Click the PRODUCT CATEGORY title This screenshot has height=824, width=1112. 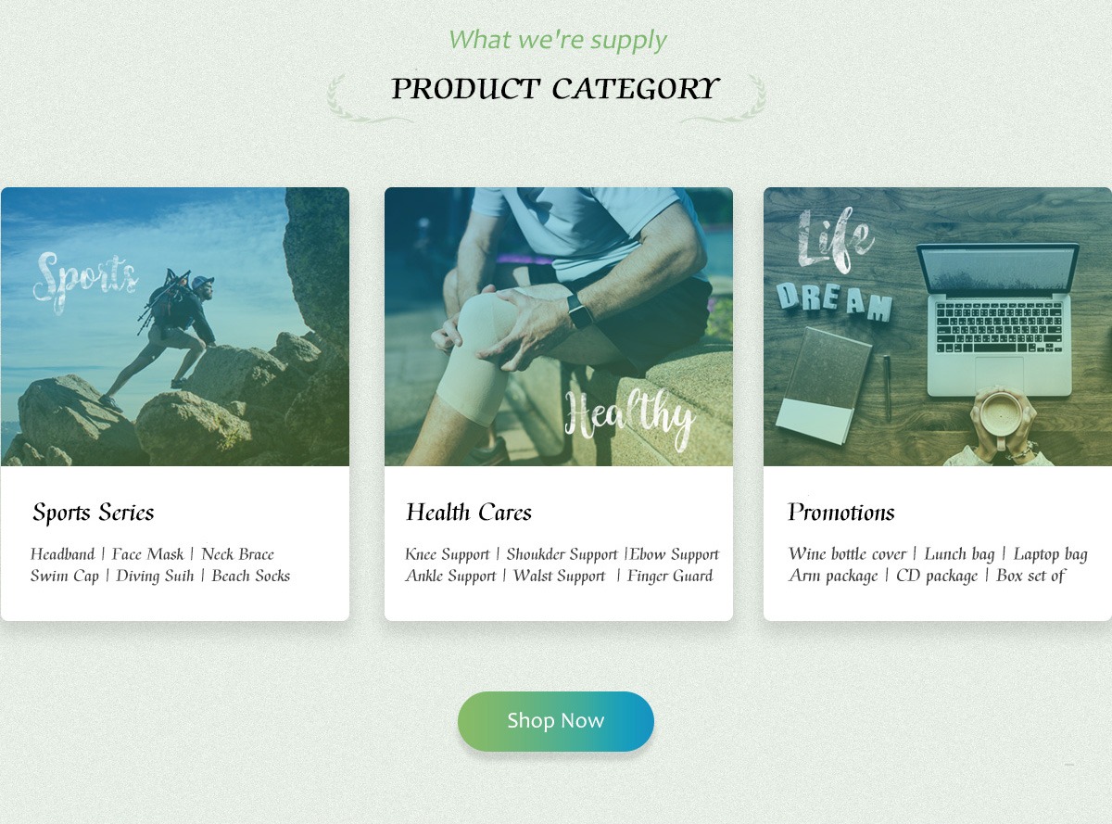tap(555, 89)
